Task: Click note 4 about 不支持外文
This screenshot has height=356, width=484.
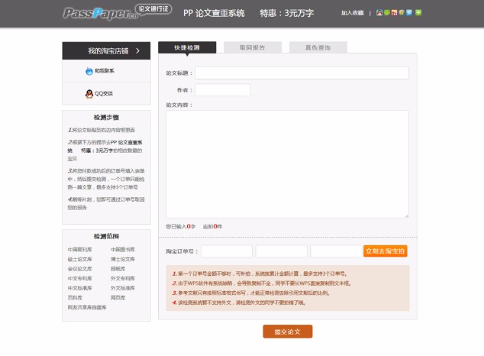Action: [x=239, y=303]
